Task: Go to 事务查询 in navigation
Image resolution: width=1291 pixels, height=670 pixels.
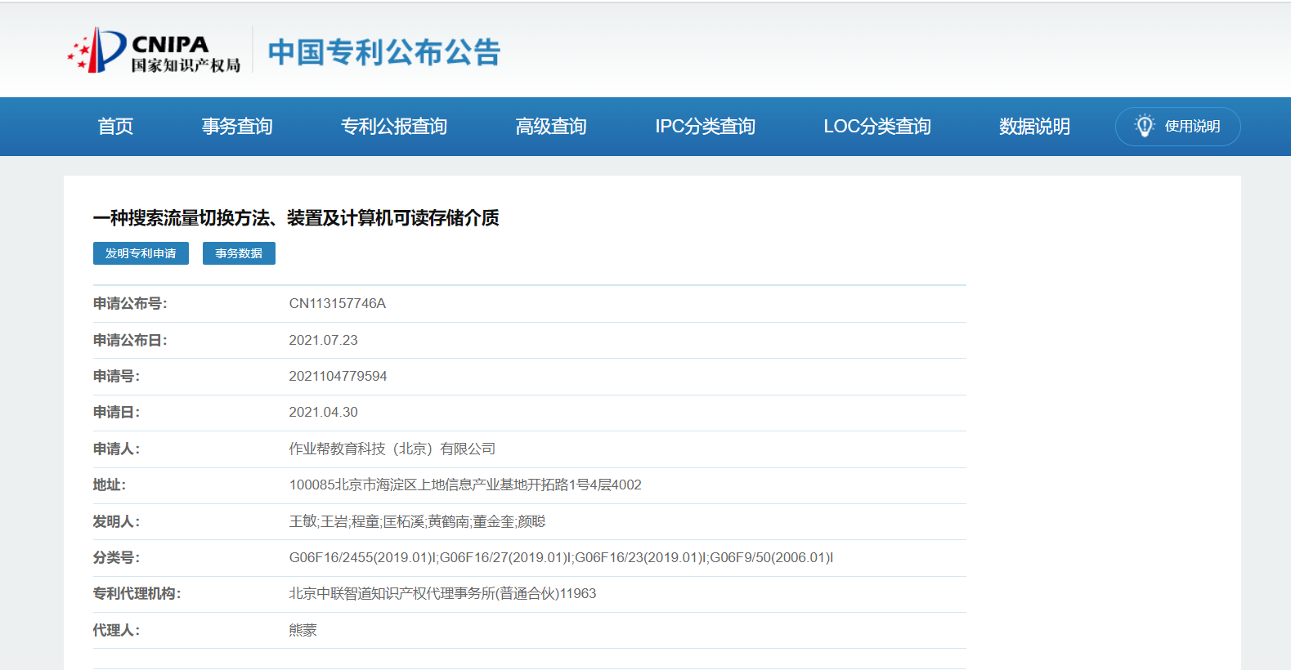Action: coord(237,127)
